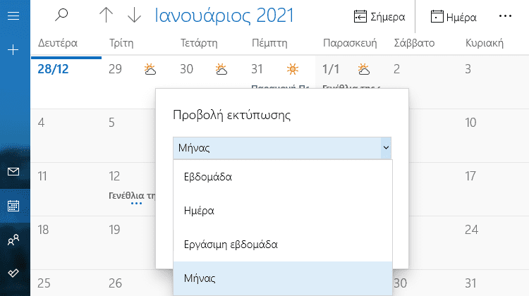Click weather icon on day 30
The height and width of the screenshot is (296, 529).
(221, 69)
